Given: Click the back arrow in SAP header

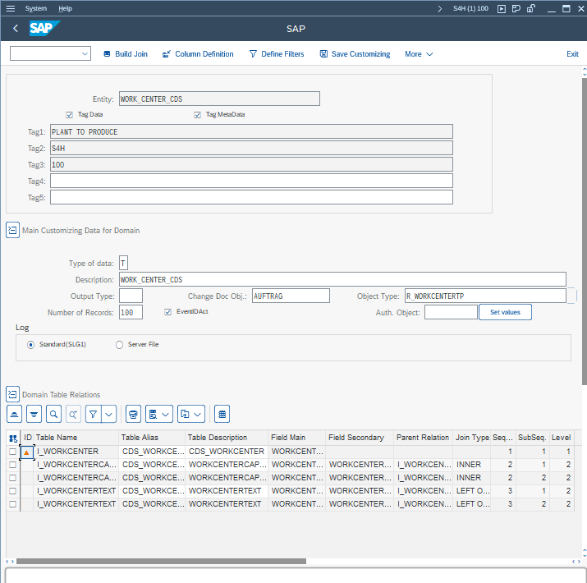Looking at the screenshot, I should [16, 29].
